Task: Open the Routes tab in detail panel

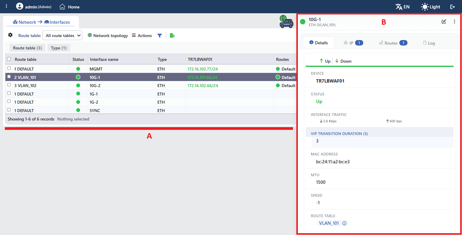Action: [393, 43]
